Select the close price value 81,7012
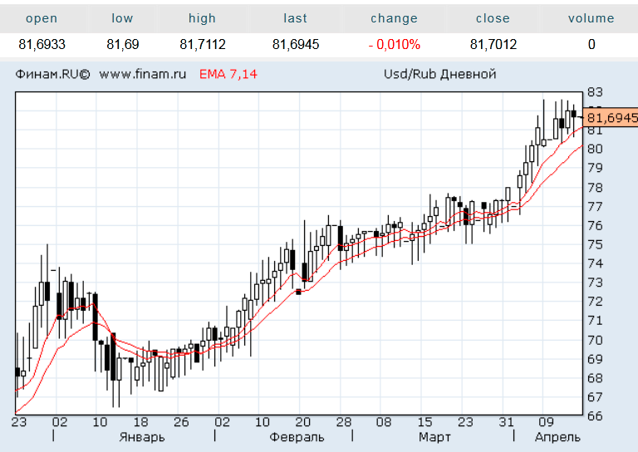 [493, 45]
